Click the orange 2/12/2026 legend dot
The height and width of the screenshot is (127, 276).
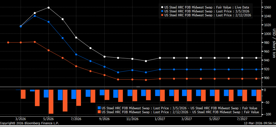tap(162, 15)
